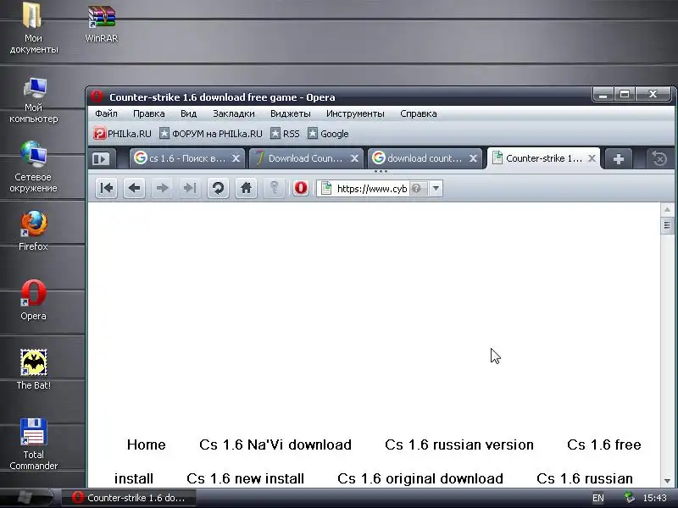The image size is (678, 508).
Task: Open the RSS bookmark
Action: pyautogui.click(x=286, y=134)
